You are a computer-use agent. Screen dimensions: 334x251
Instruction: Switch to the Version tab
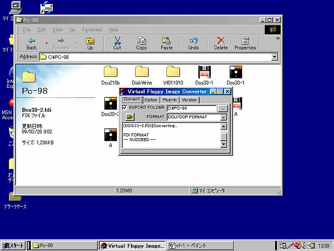point(189,100)
